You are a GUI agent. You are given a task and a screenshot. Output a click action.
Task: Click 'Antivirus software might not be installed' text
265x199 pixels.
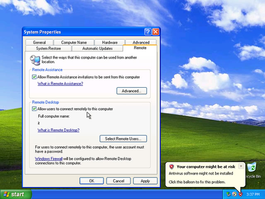coord(201,173)
